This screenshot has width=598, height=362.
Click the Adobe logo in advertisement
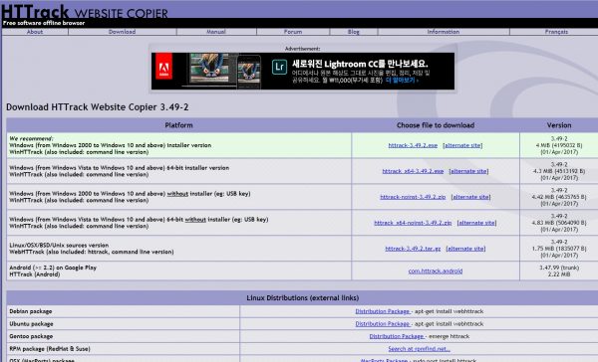[163, 67]
